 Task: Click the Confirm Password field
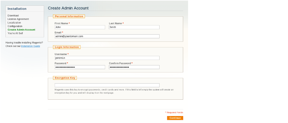click(x=134, y=67)
